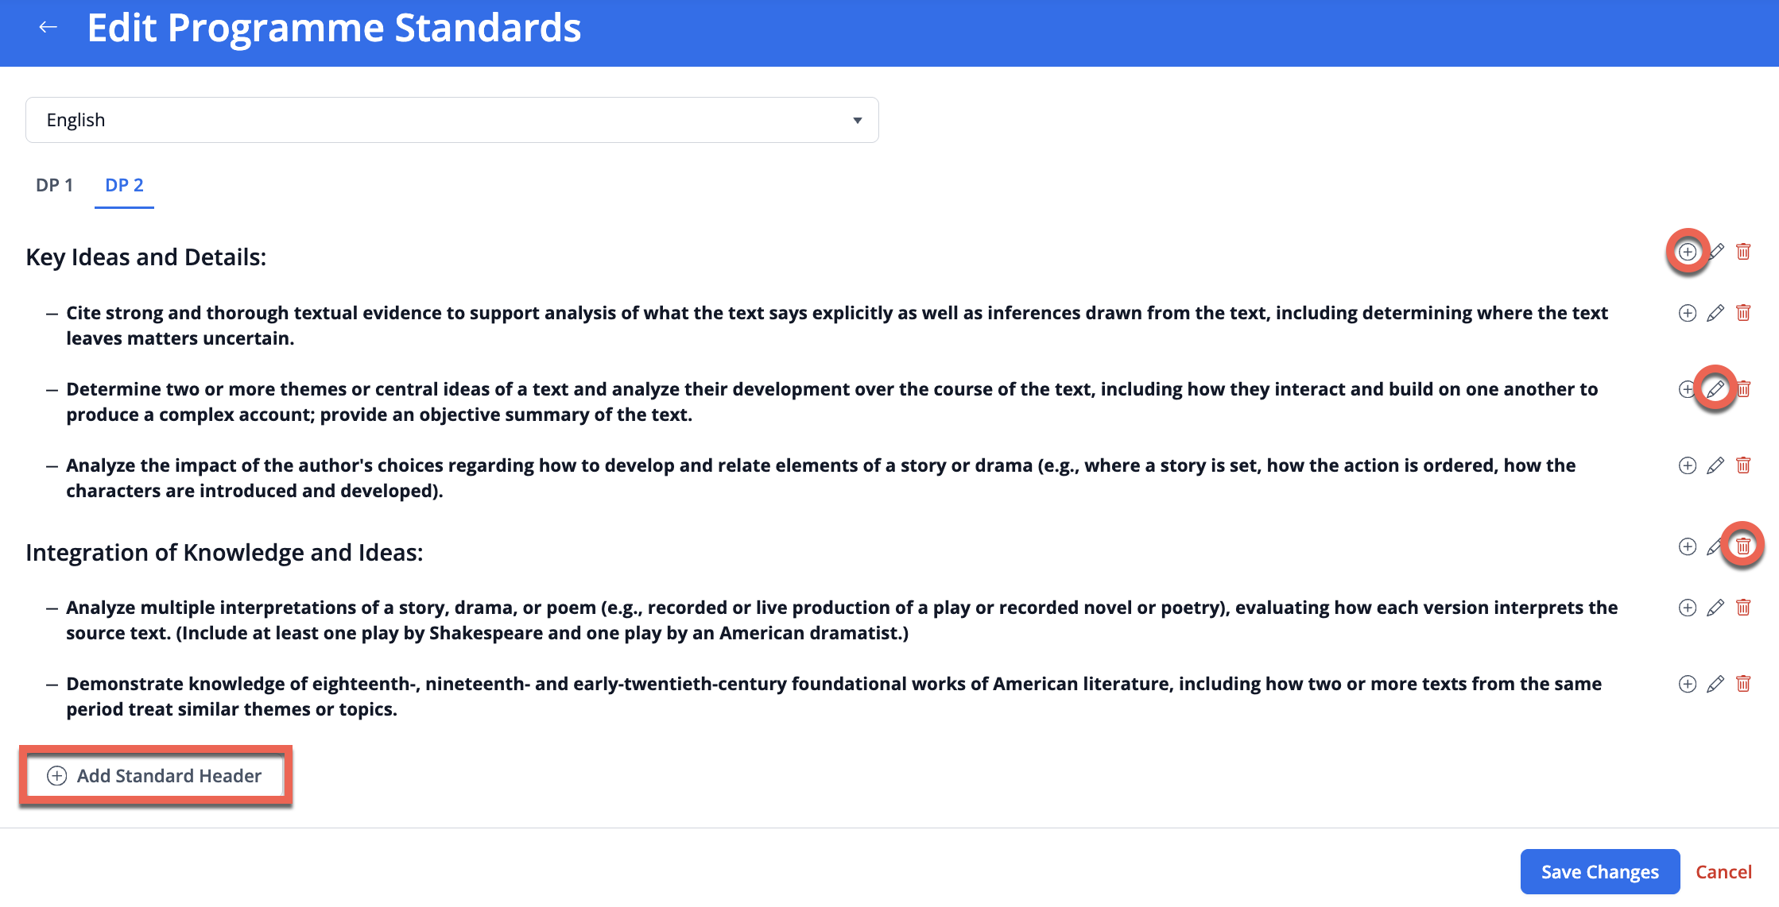Click the Add Standard Header button
Image resolution: width=1779 pixels, height=907 pixels.
(x=155, y=776)
